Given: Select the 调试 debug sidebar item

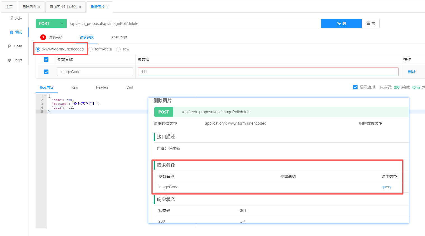Looking at the screenshot, I should 16,32.
